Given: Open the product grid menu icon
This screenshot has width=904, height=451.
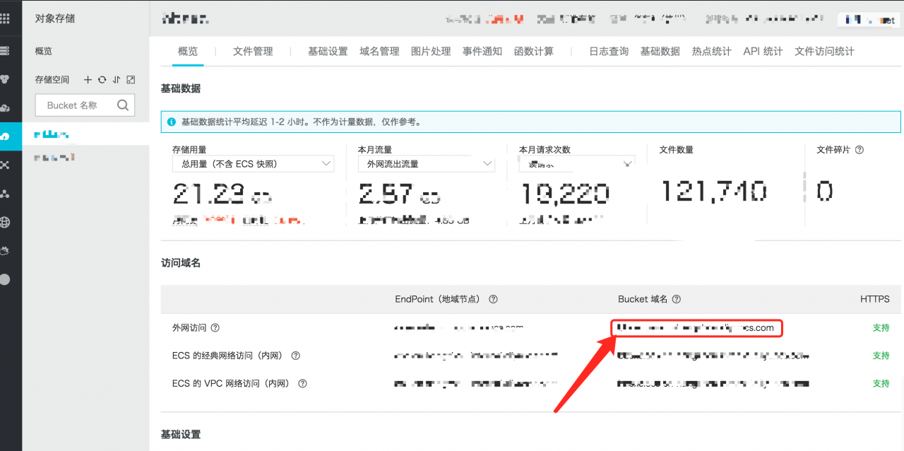Looking at the screenshot, I should coord(6,19).
